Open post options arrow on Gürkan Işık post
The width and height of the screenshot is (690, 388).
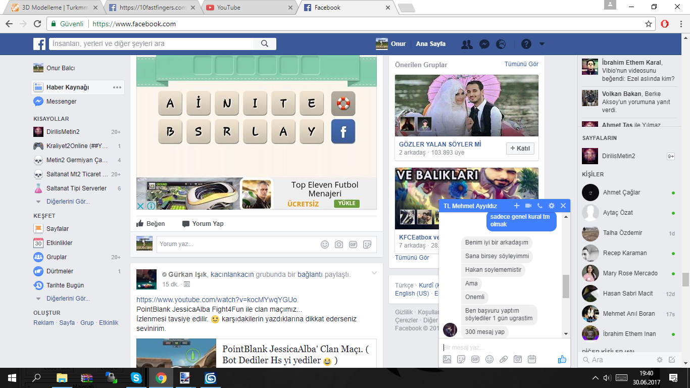point(374,273)
